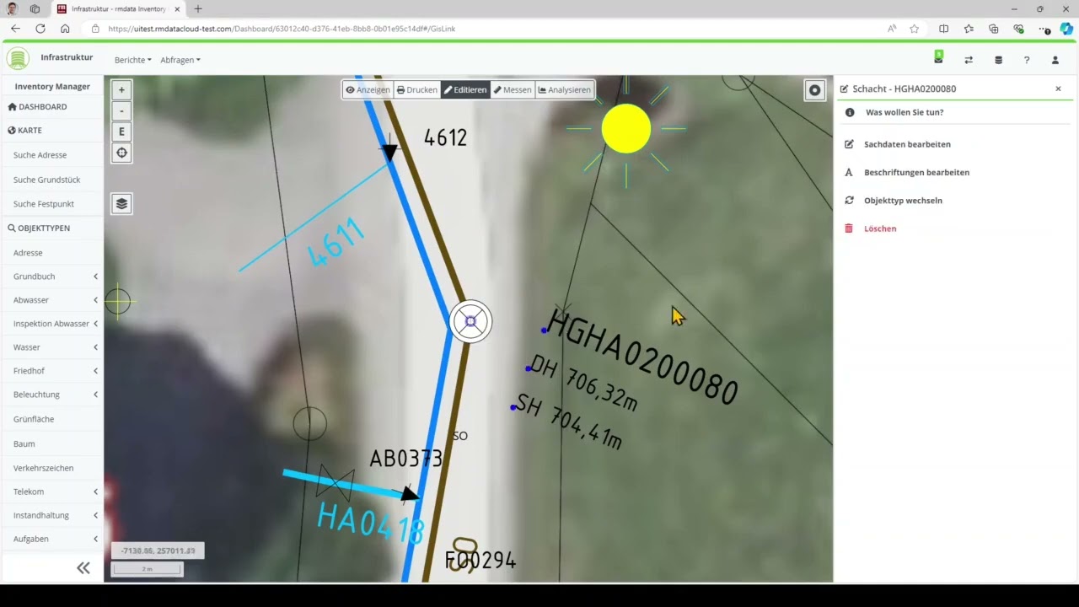Click the HA0418 pipe label on map
This screenshot has height=607, width=1079.
coord(371,522)
